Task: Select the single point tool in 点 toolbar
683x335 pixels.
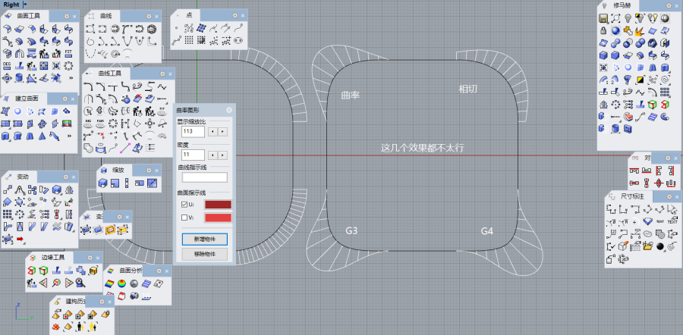Action: (x=177, y=28)
